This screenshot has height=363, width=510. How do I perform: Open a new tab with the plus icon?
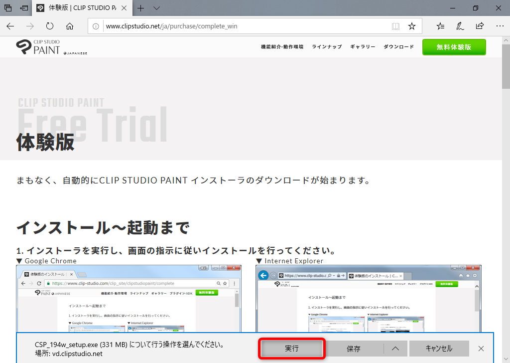[x=140, y=8]
